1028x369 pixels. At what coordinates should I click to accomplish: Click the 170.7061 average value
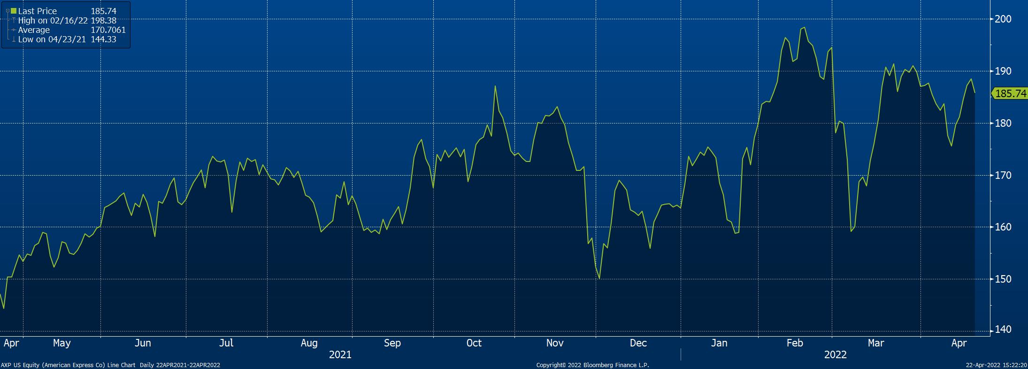[x=108, y=30]
